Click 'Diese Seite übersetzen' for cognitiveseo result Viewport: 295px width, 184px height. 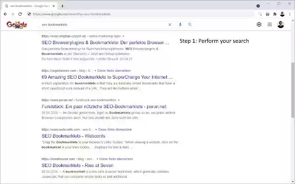click(x=114, y=70)
